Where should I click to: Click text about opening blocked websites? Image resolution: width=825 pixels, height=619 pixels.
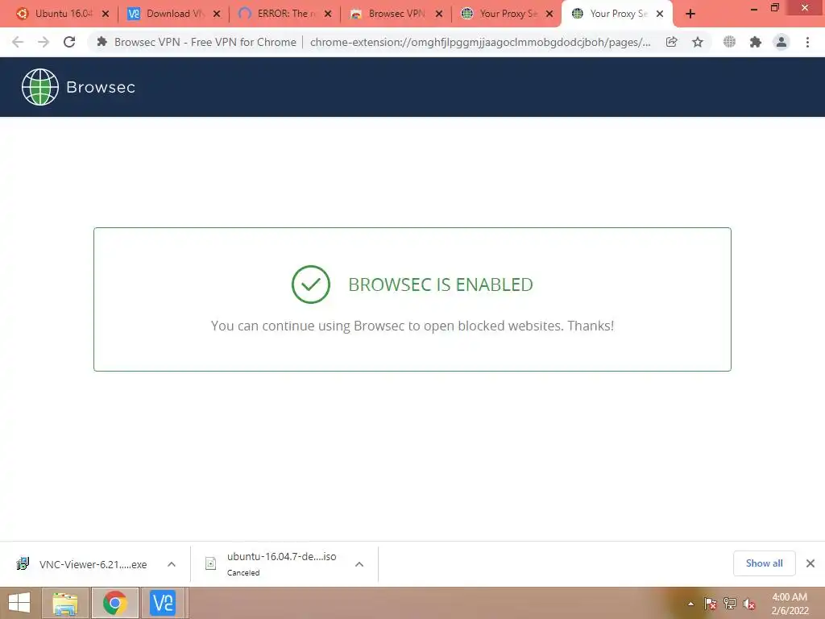412,326
